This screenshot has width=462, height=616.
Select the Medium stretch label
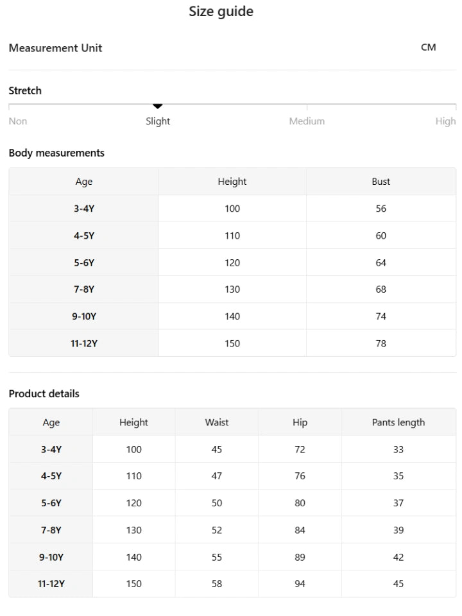click(x=307, y=121)
